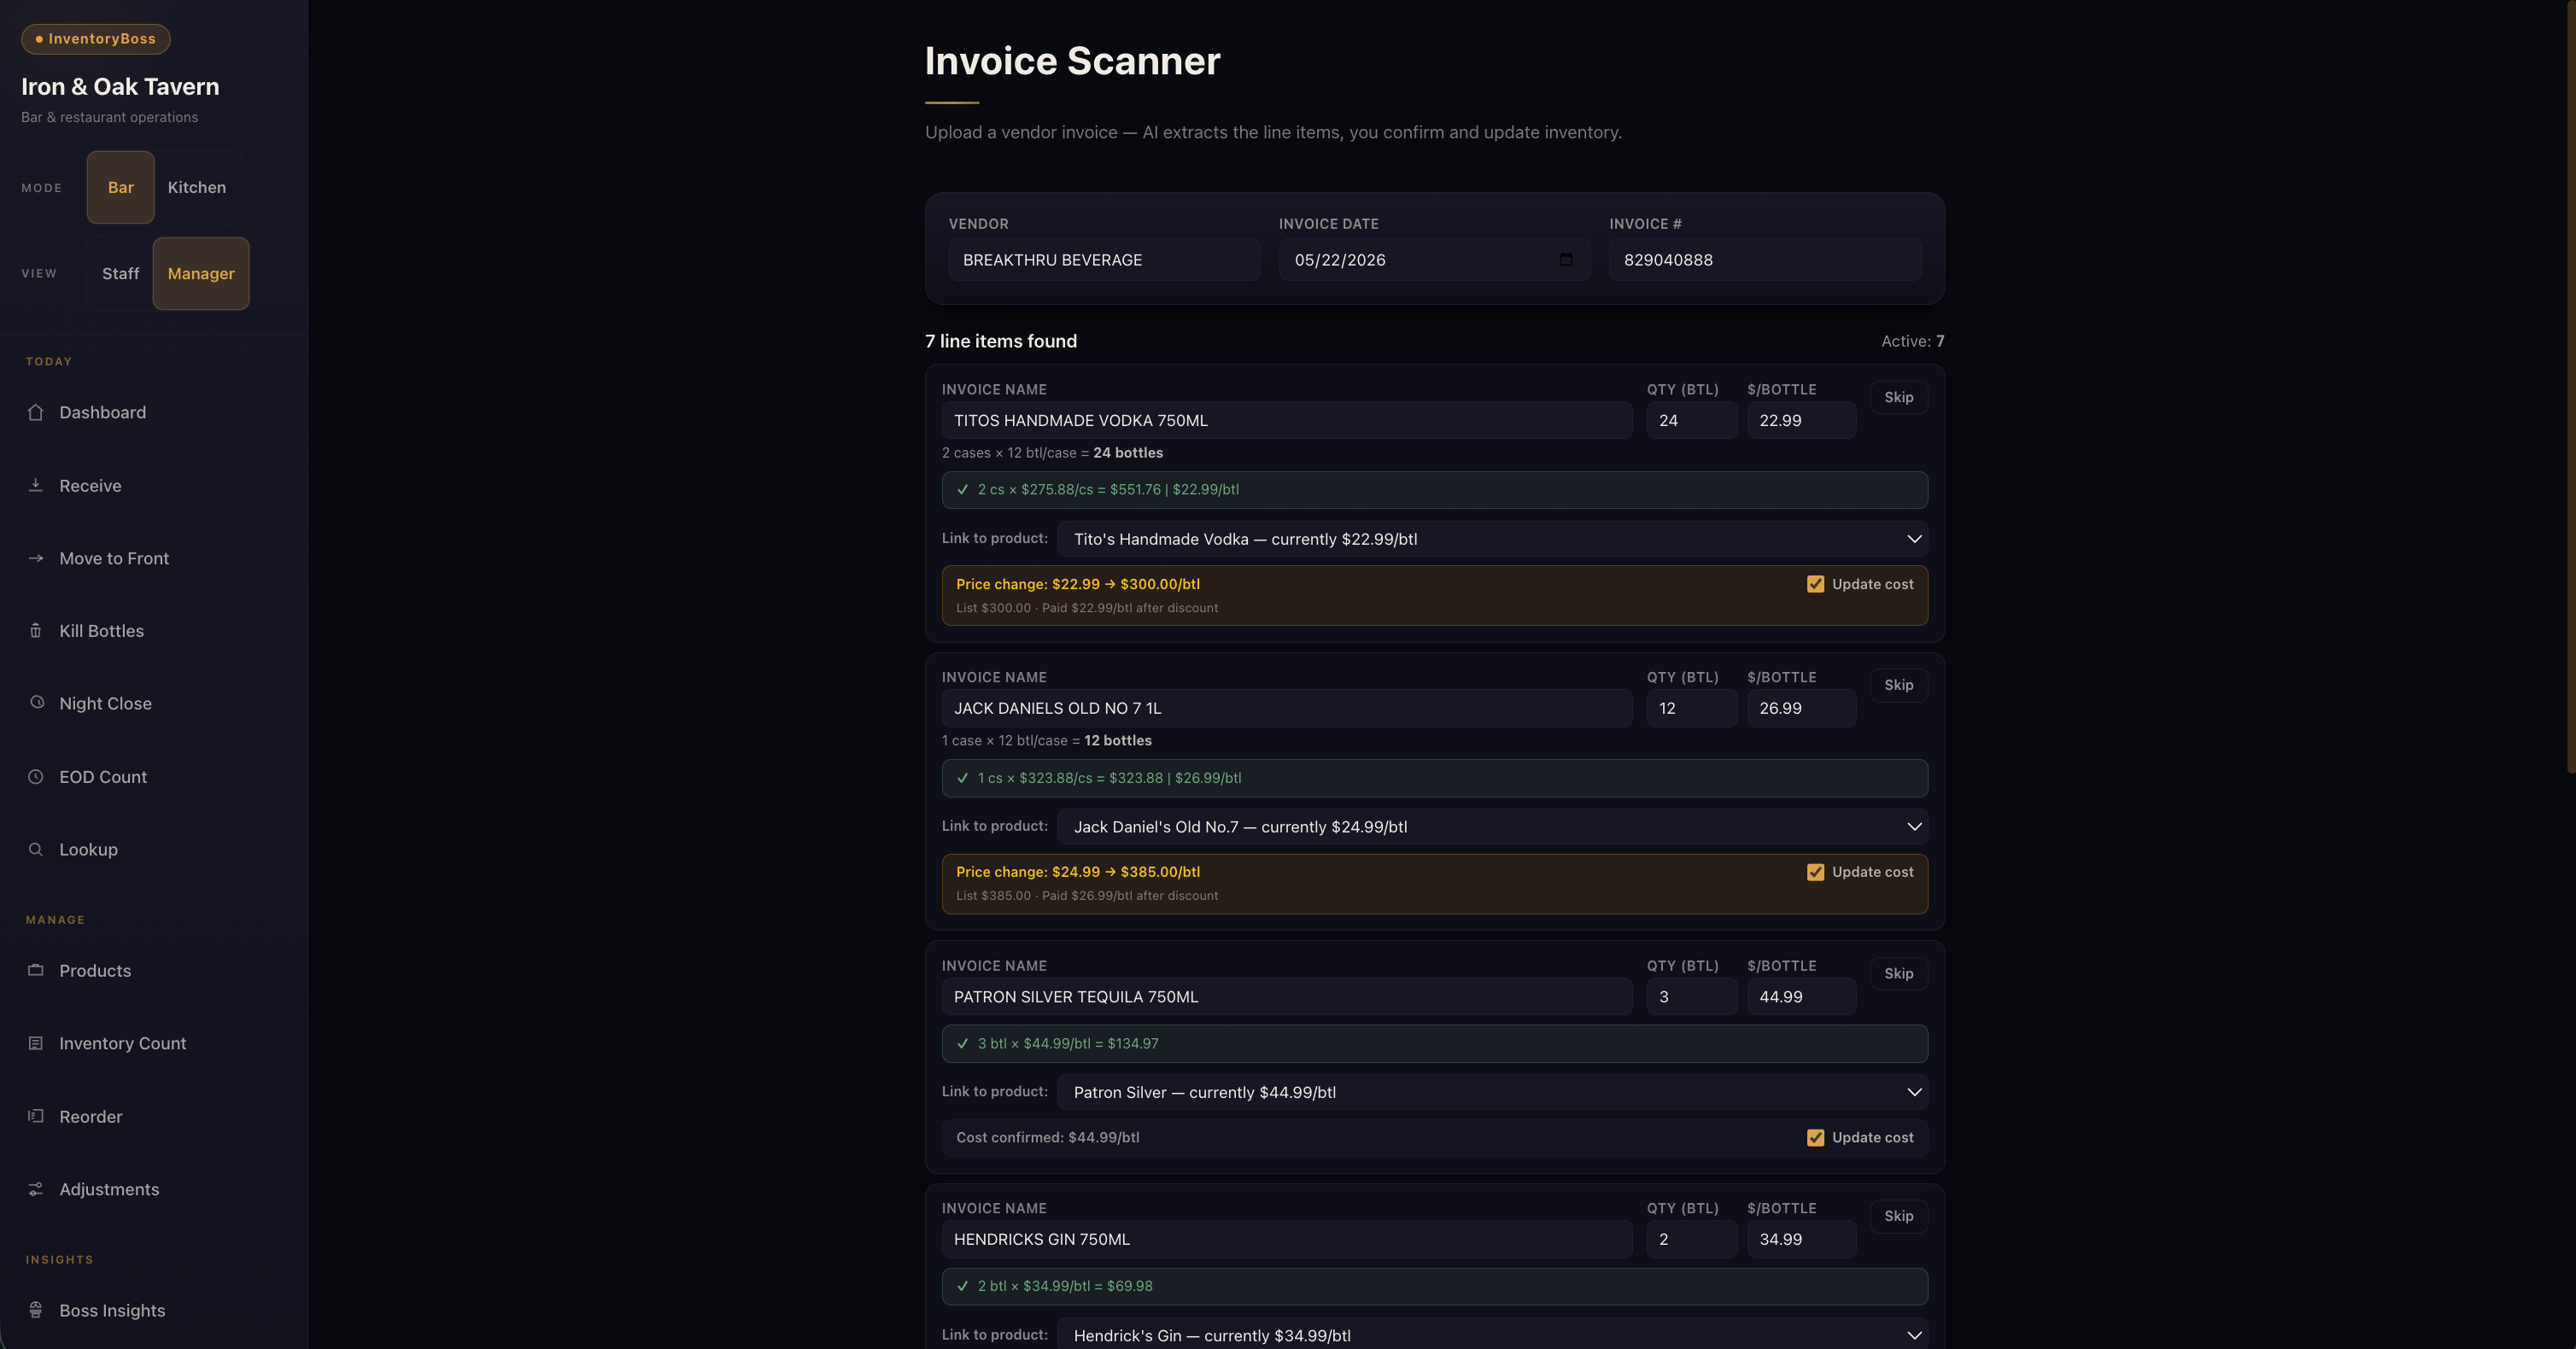2576x1349 pixels.
Task: Click the EOD Count clock icon
Action: coord(36,776)
